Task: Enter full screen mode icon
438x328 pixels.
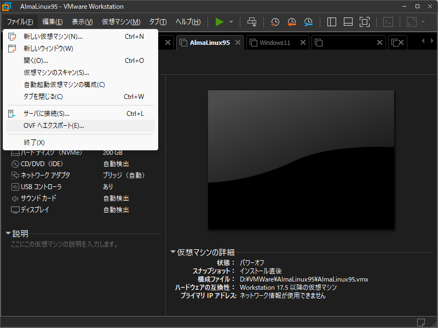Action: pos(365,22)
